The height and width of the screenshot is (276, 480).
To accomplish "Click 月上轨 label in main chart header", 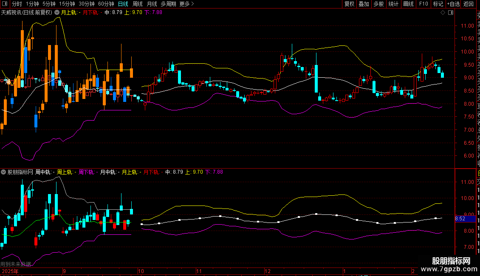I will pos(70,13).
